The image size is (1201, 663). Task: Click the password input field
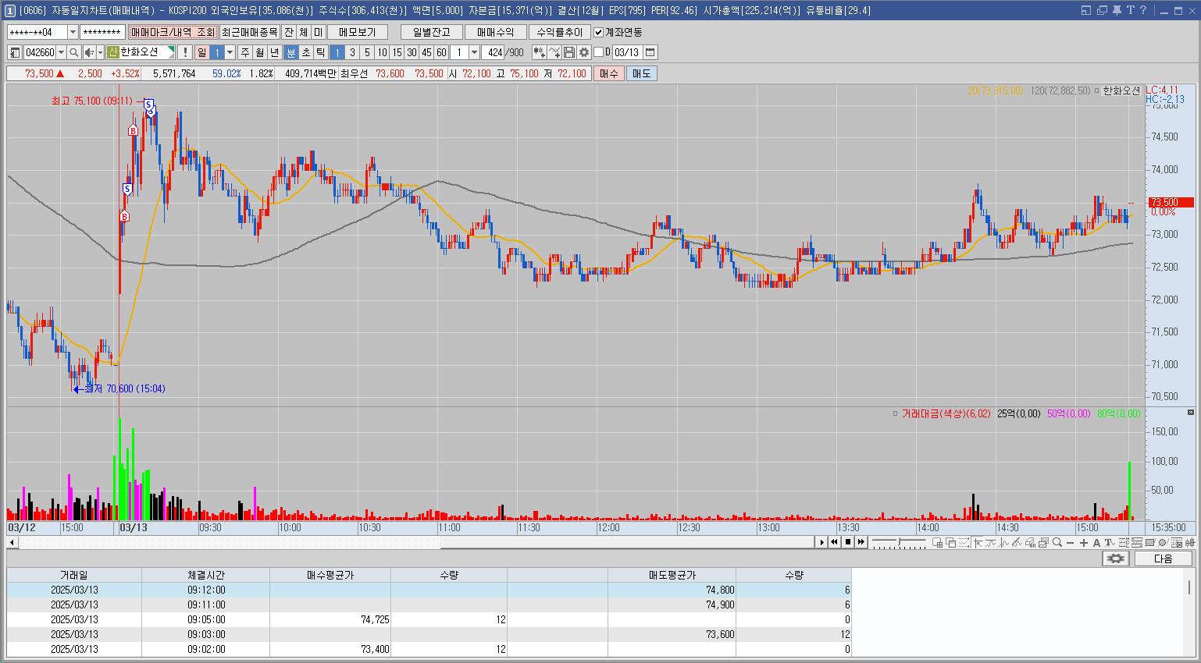click(x=102, y=32)
